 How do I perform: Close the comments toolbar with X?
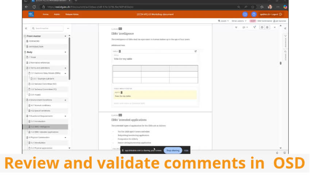pos(275,27)
